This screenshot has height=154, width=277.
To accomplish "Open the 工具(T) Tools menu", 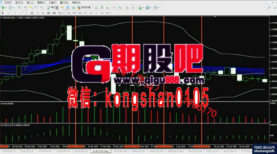I will pos(53,3).
